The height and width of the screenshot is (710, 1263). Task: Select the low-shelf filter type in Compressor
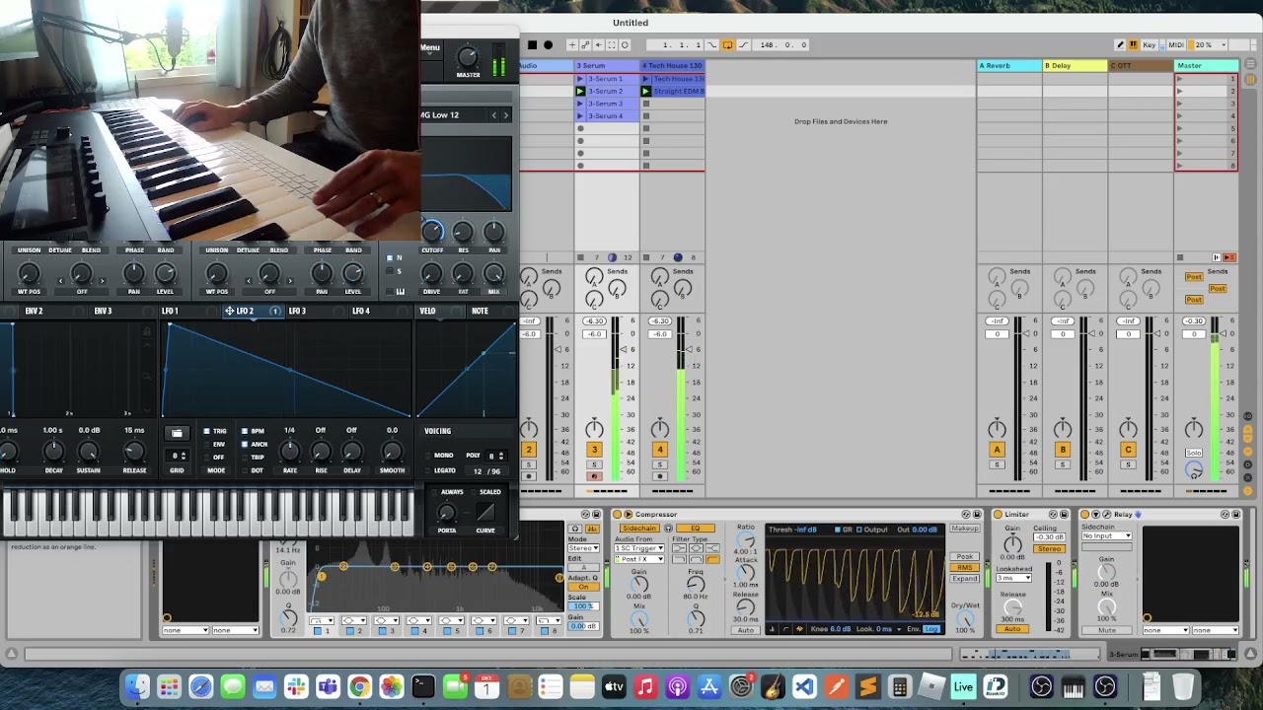coord(679,549)
